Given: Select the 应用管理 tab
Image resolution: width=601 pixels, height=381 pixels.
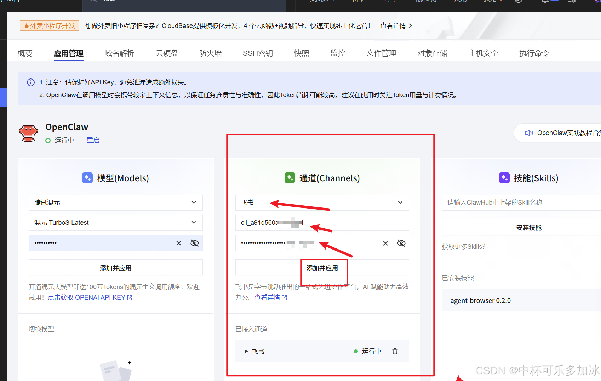Looking at the screenshot, I should (69, 53).
